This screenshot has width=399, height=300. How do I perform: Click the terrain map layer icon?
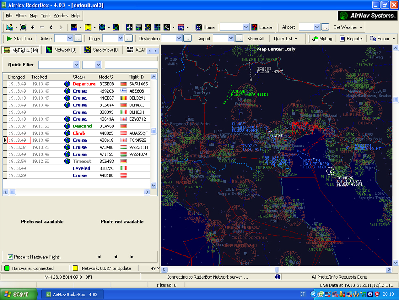(74, 27)
